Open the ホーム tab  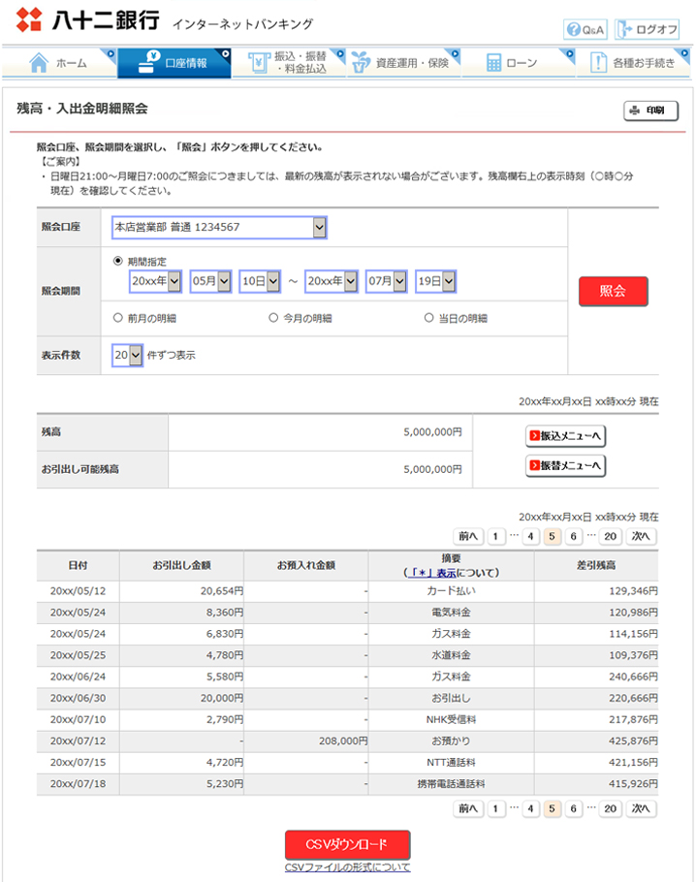(x=60, y=63)
